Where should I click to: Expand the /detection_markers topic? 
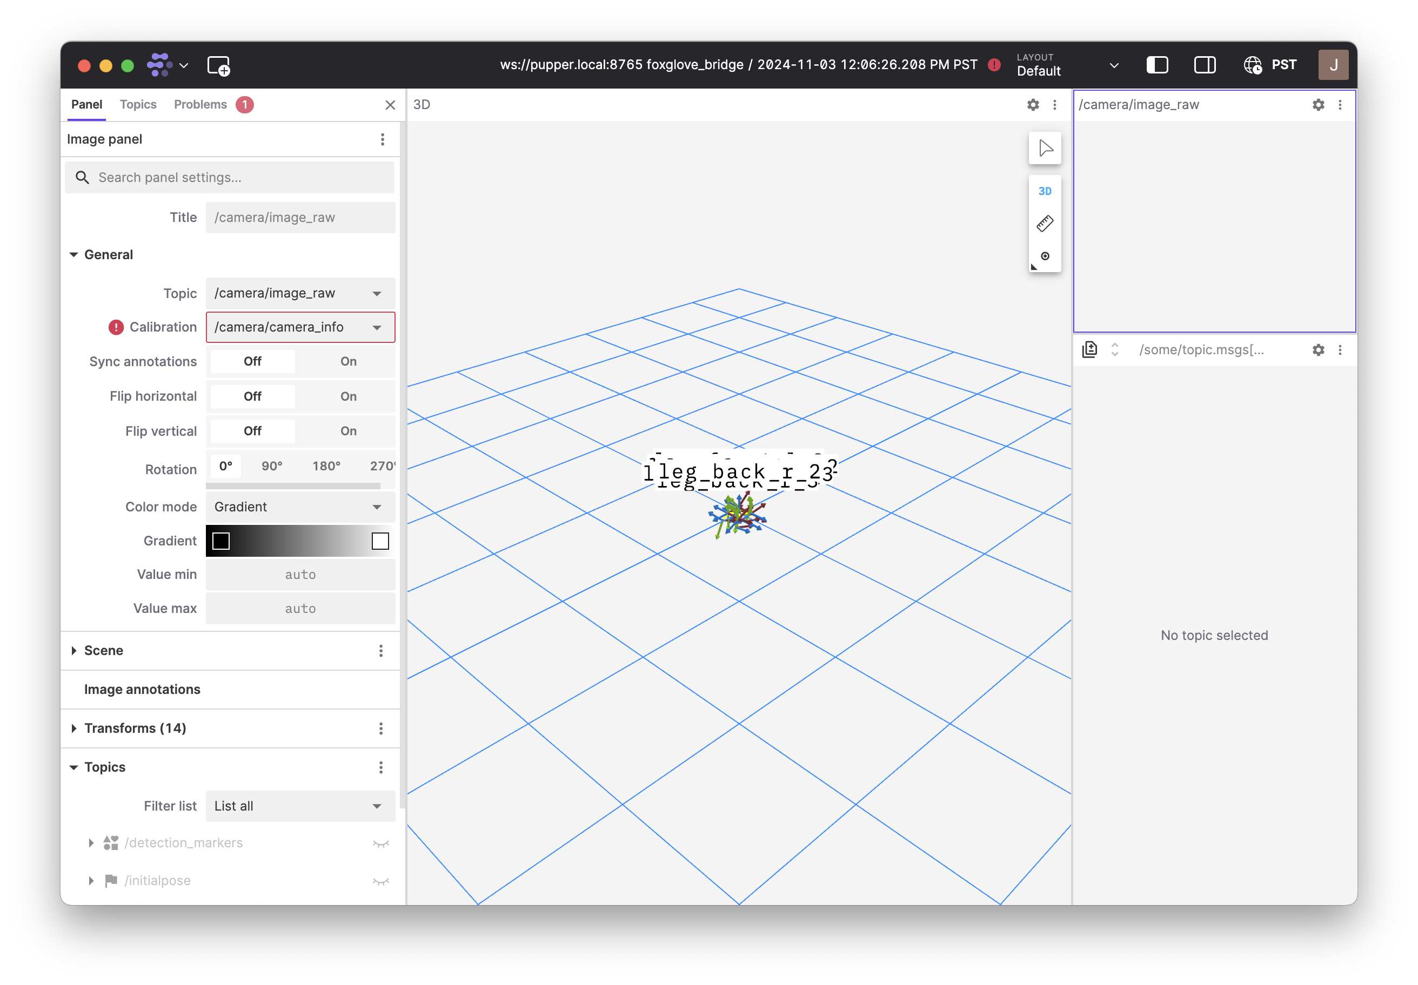(91, 843)
